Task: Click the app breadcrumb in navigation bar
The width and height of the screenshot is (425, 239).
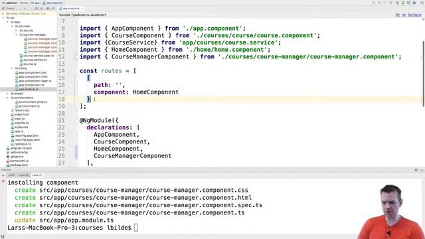Action: [35, 3]
